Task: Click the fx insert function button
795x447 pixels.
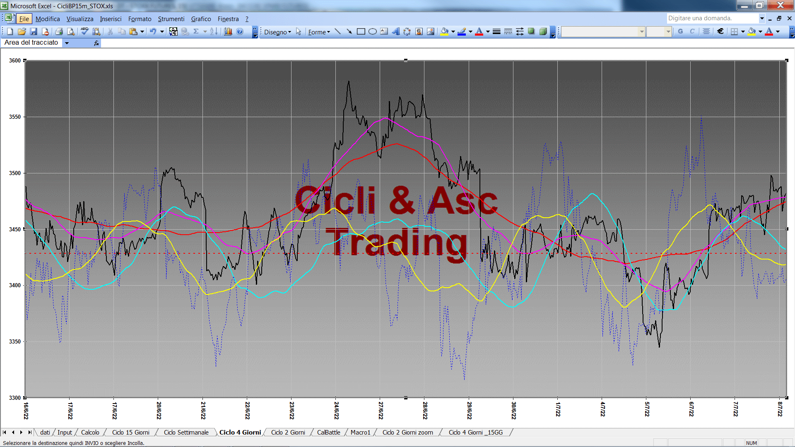Action: click(x=96, y=43)
